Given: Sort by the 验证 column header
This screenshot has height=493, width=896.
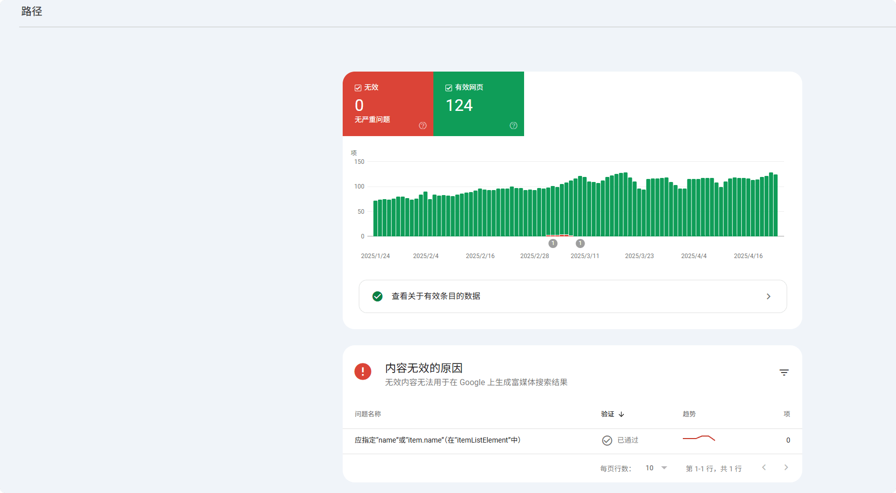Looking at the screenshot, I should (608, 414).
